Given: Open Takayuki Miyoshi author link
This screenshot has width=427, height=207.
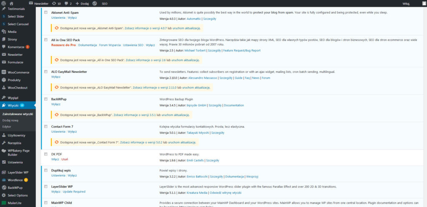Looking at the screenshot, I should click(x=198, y=133).
